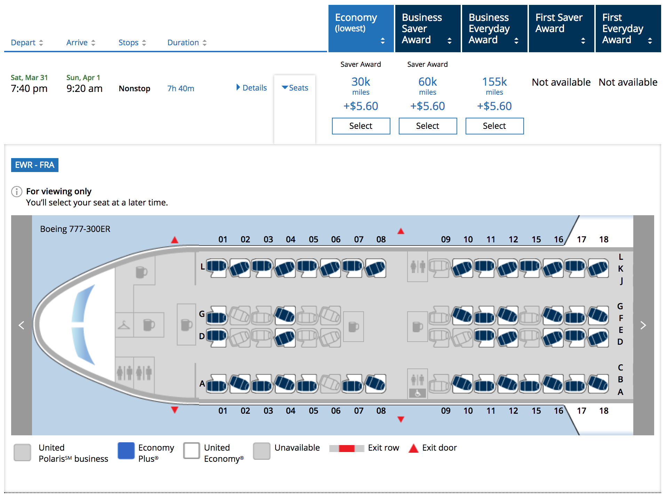
Task: Click seat 04G in the center section
Action: 285,315
